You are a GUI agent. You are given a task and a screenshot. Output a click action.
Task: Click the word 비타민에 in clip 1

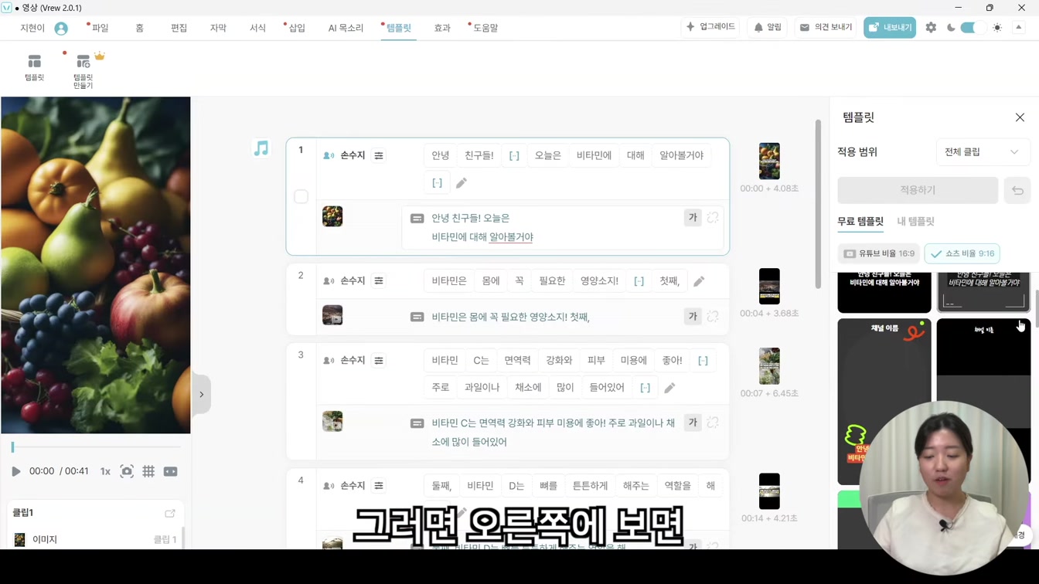coord(594,155)
